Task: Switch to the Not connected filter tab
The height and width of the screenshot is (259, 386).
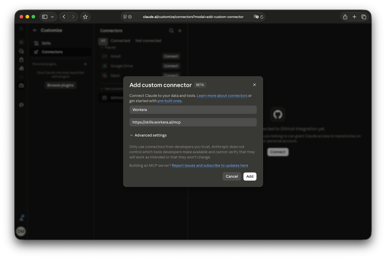Action: point(148,41)
